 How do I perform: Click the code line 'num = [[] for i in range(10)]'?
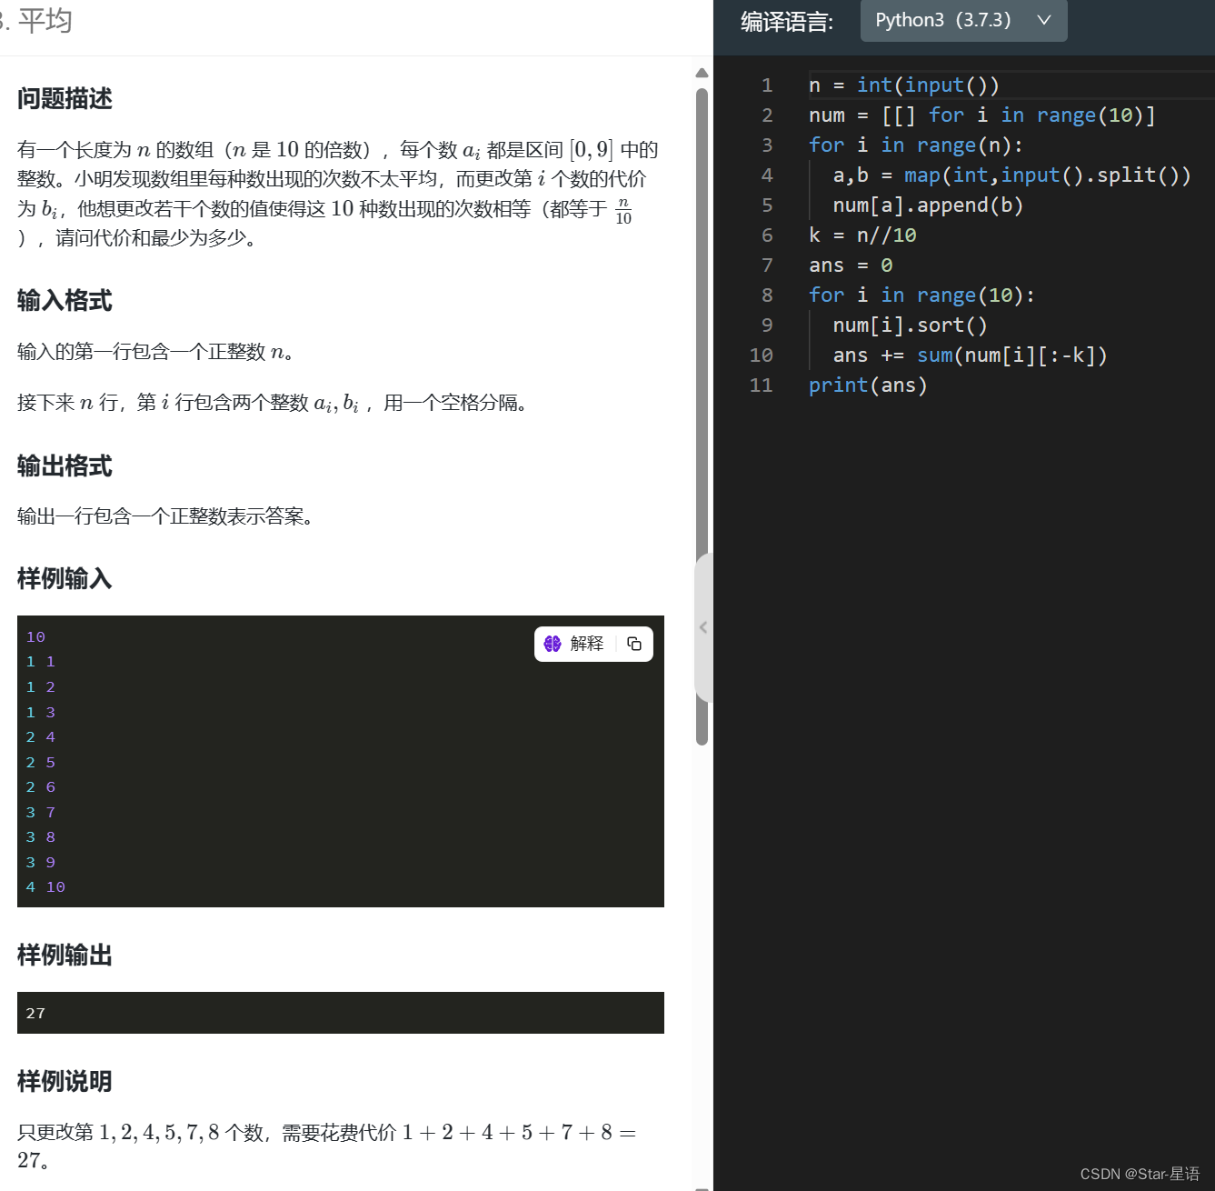coord(981,115)
